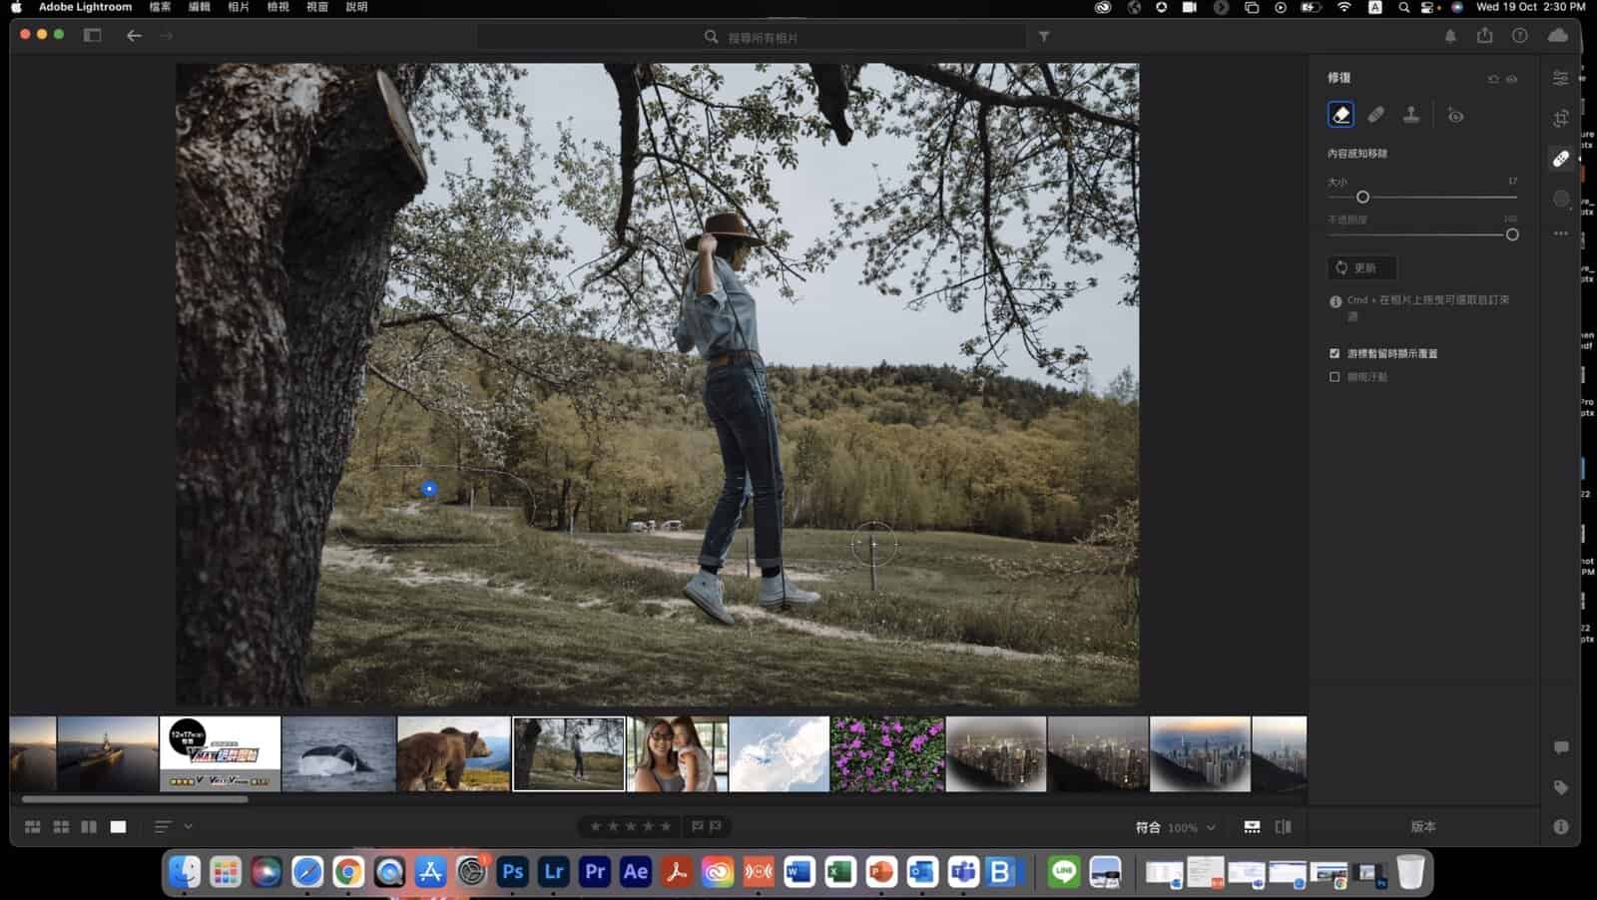The height and width of the screenshot is (900, 1597).
Task: Open the Masking tool in right sidebar
Action: 1561,199
